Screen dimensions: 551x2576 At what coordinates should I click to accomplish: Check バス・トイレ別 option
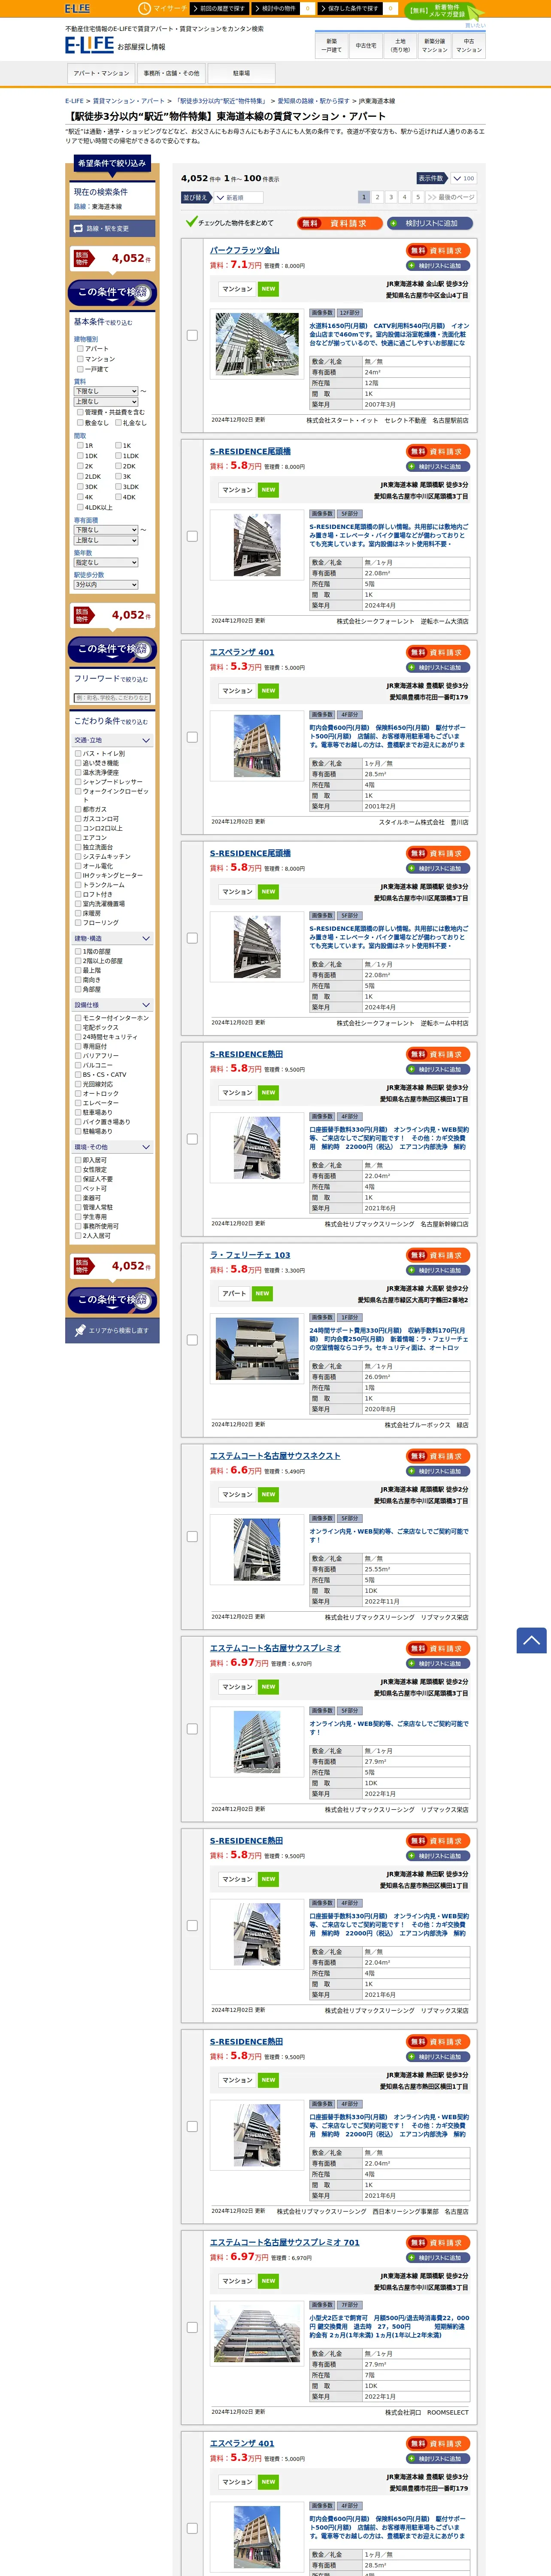click(x=79, y=754)
